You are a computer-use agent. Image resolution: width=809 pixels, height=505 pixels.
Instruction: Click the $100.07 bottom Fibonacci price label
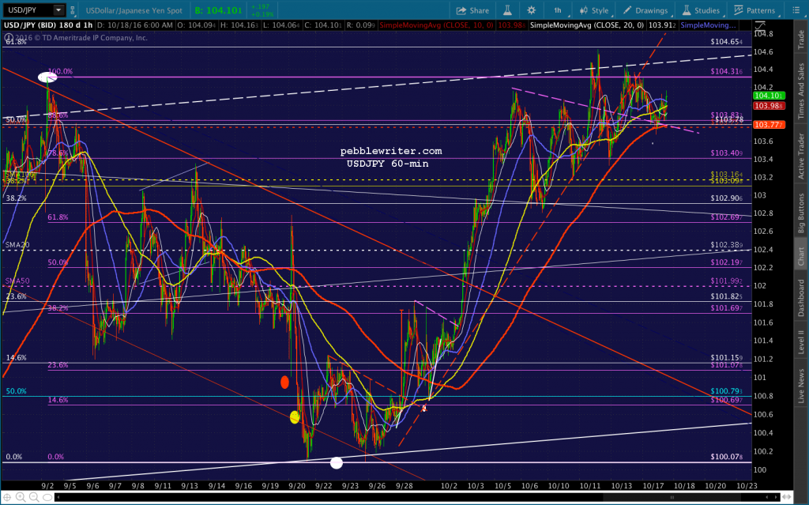click(727, 457)
